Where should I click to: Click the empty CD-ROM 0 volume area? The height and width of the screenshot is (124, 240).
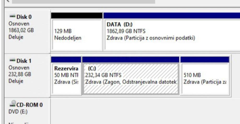pos(144,110)
